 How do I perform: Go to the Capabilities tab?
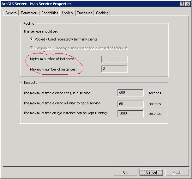click(50, 13)
